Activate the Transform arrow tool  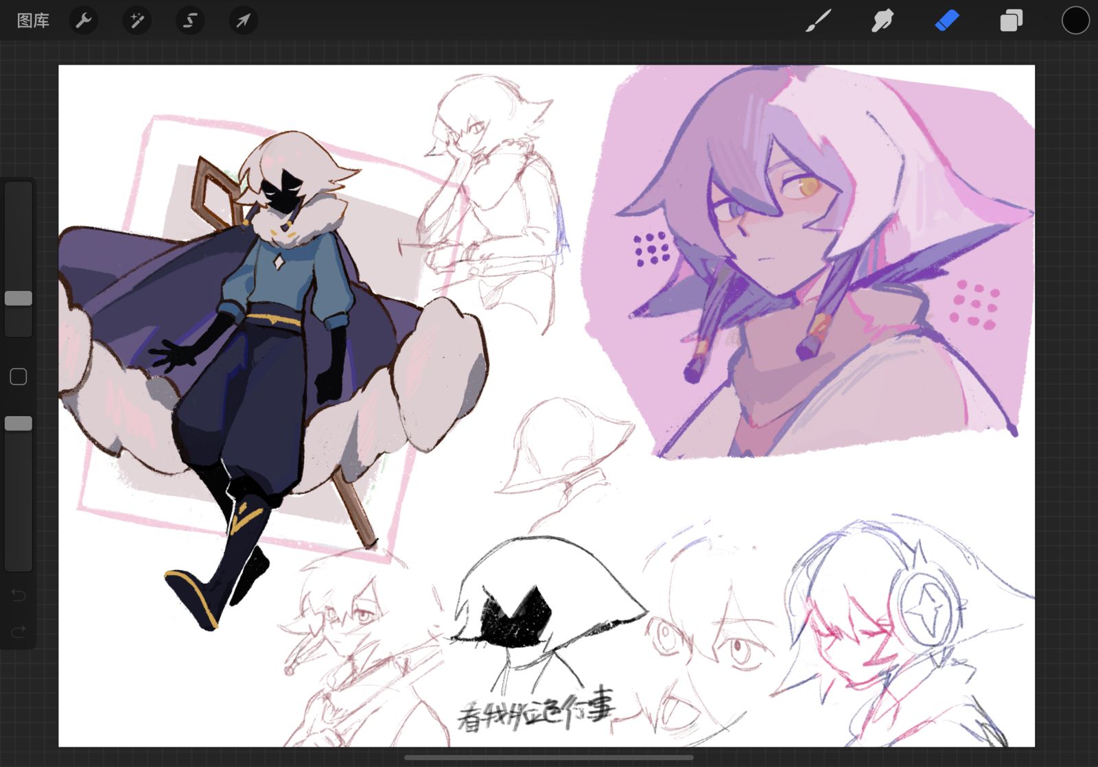[x=243, y=21]
